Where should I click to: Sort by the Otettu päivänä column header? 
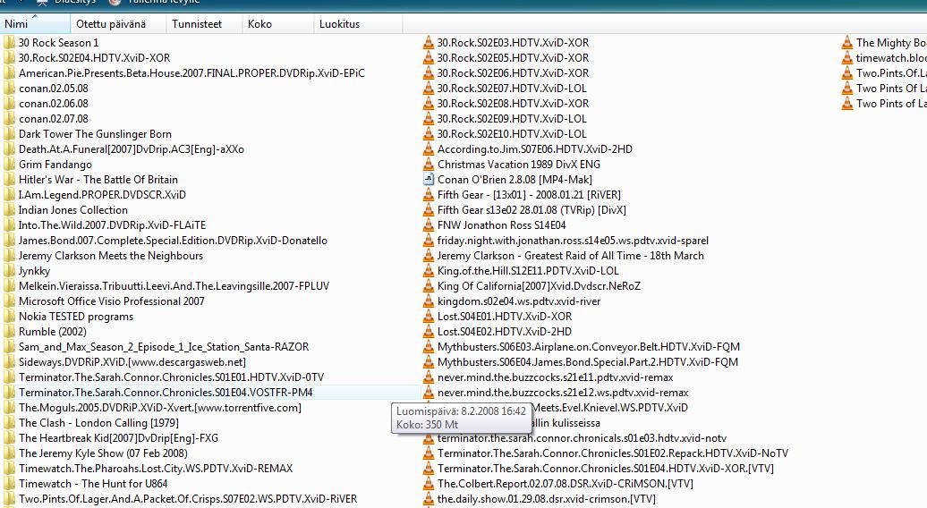tap(117, 23)
